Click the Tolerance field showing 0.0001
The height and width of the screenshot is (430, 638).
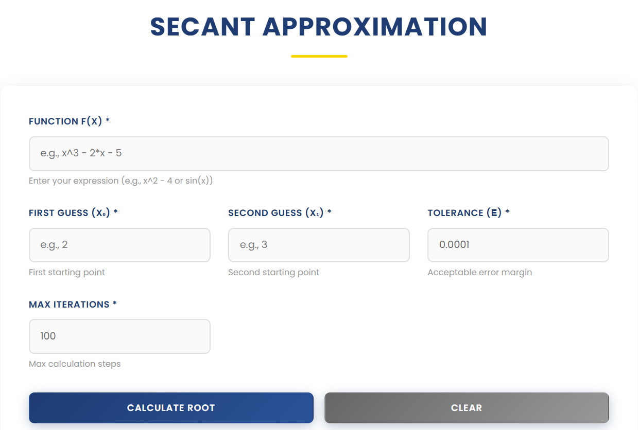coord(518,245)
